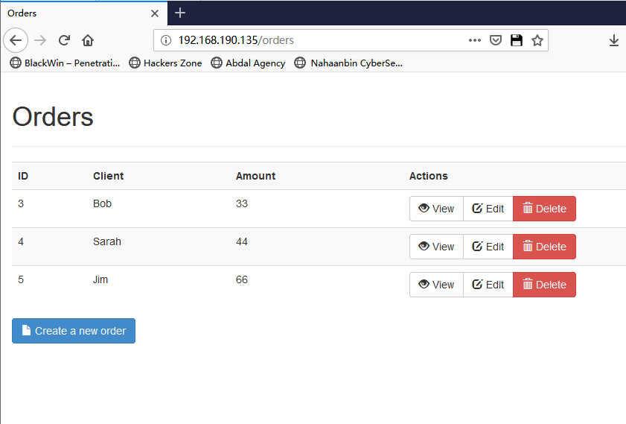Edit Sarah's order
Viewport: 626px width, 424px height.
tap(488, 247)
